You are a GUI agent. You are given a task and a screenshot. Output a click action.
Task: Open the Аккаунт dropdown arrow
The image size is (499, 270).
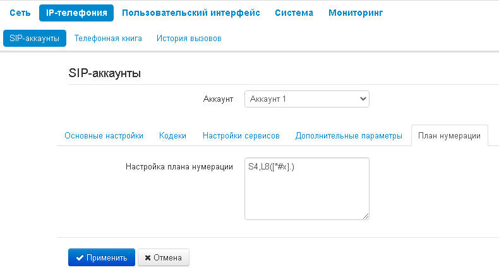pos(363,99)
